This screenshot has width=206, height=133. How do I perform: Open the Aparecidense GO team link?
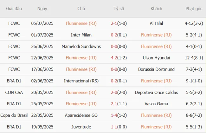point(81,115)
